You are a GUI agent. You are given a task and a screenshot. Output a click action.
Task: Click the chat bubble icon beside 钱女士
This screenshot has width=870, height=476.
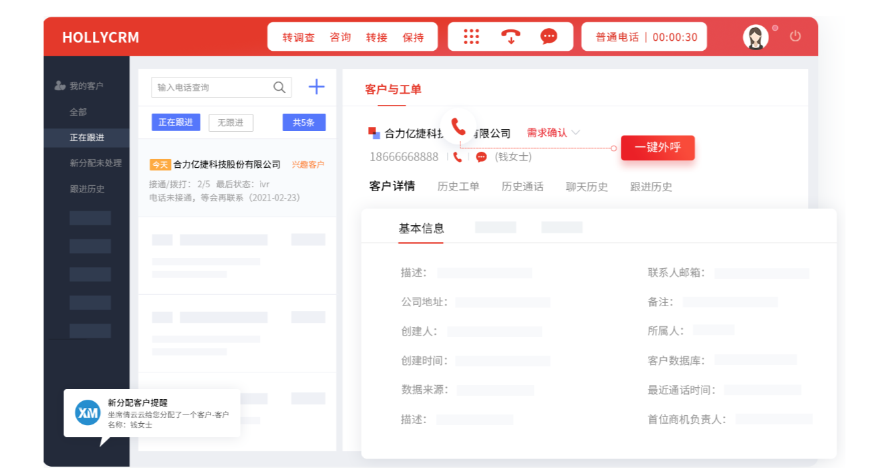point(481,157)
